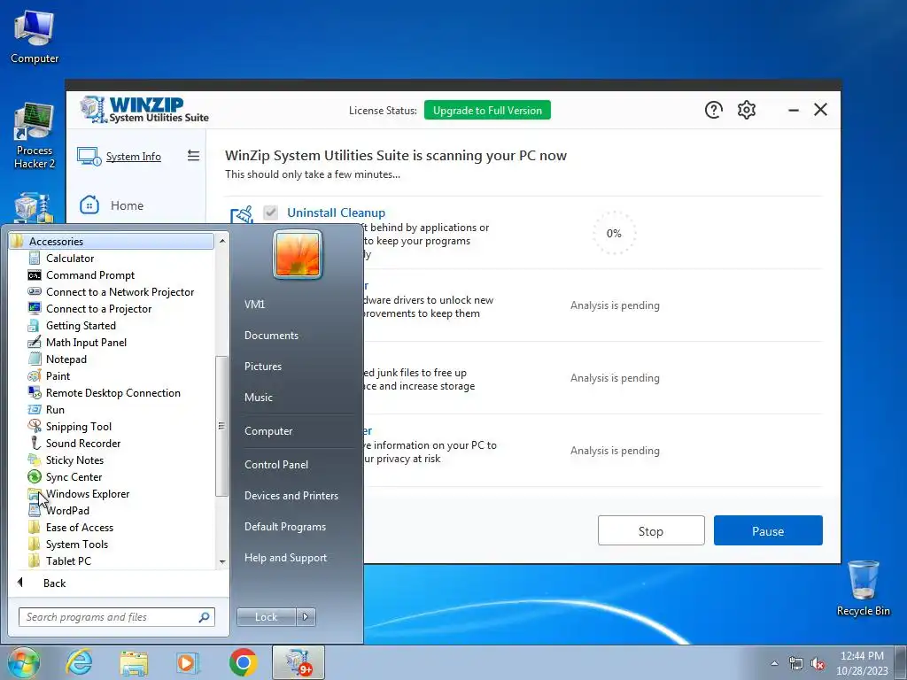Launch Command Prompt
This screenshot has height=680, width=907.
click(89, 275)
